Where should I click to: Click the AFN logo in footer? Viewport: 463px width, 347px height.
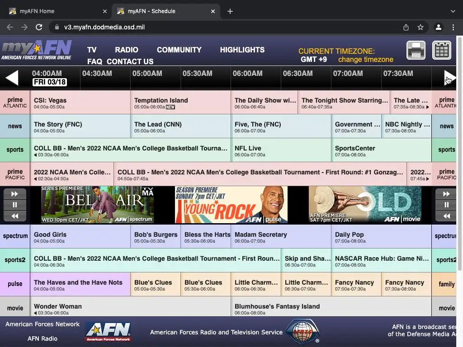click(x=109, y=331)
